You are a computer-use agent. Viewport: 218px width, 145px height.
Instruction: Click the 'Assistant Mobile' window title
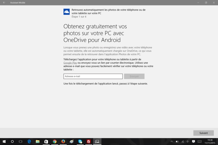pyautogui.click(x=18, y=2)
